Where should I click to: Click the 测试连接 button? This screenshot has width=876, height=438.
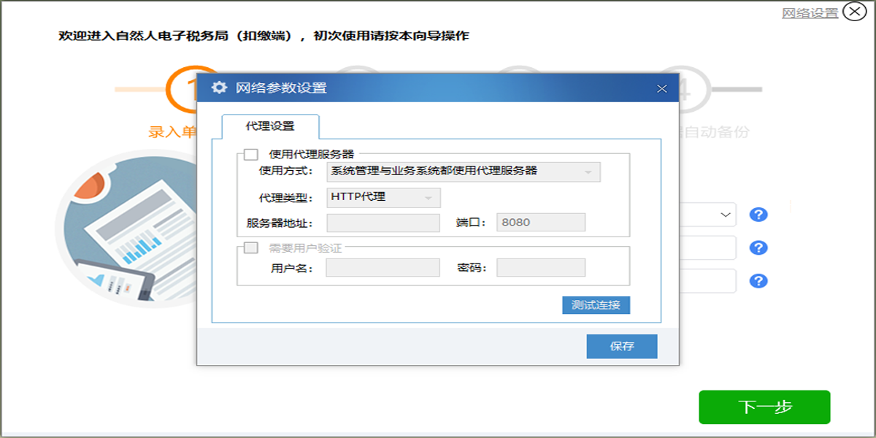click(x=596, y=305)
